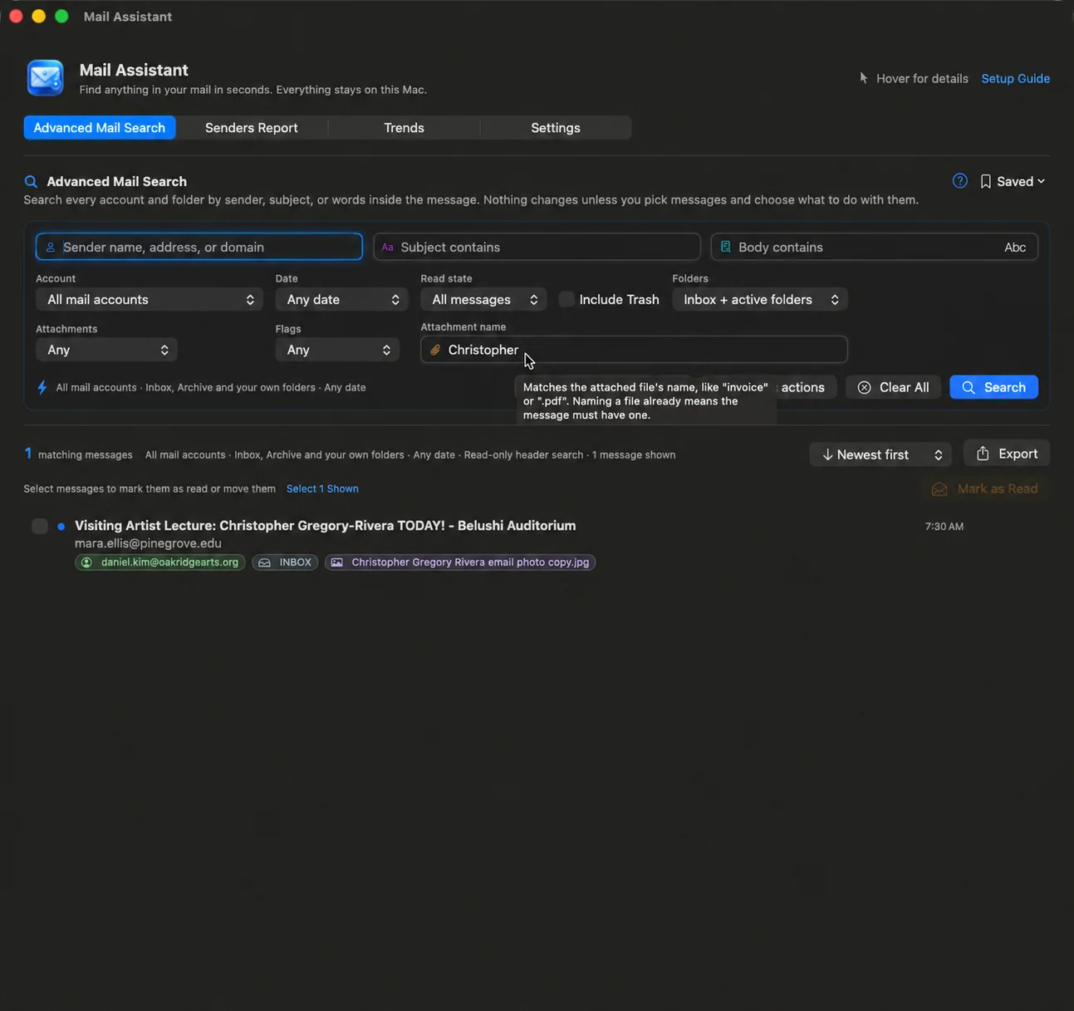Viewport: 1074px width, 1011px height.
Task: Click the help question mark icon
Action: tap(959, 181)
